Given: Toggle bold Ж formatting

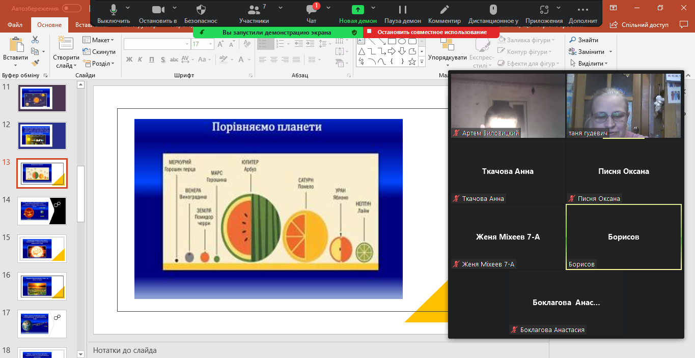Looking at the screenshot, I should tap(129, 59).
